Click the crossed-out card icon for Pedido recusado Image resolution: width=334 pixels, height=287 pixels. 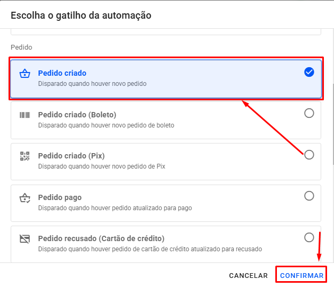click(25, 238)
